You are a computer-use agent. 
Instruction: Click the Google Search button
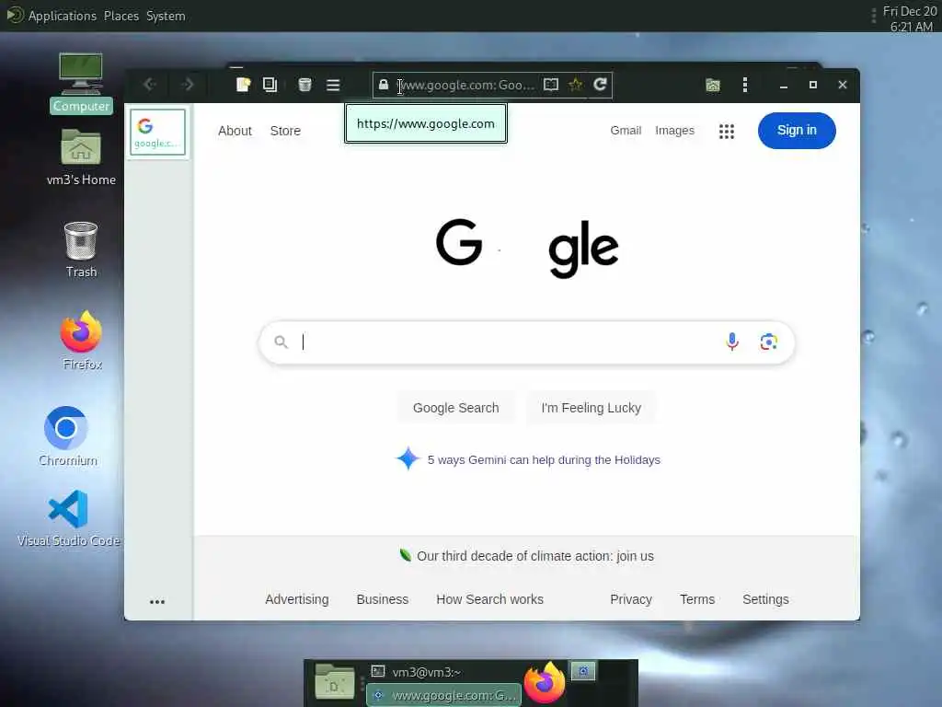pos(455,408)
